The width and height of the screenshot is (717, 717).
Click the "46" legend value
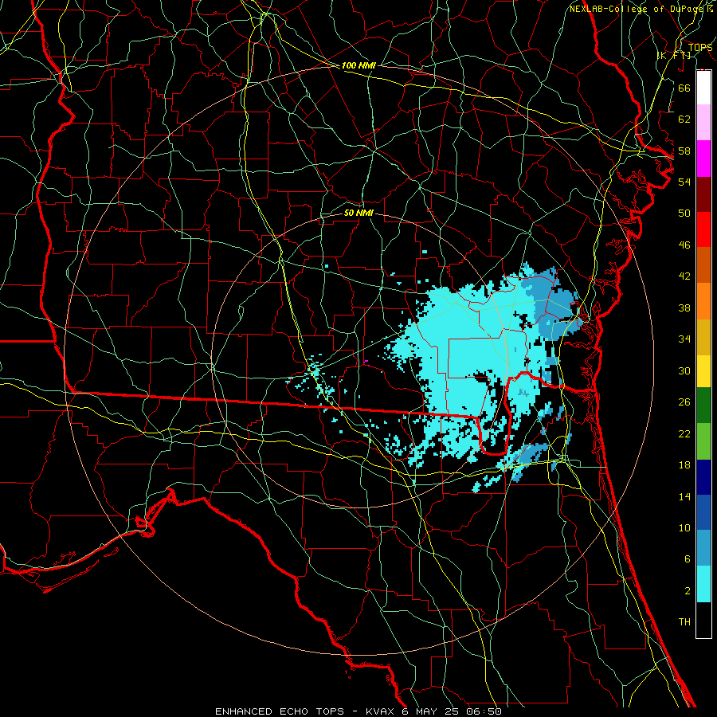(x=684, y=245)
